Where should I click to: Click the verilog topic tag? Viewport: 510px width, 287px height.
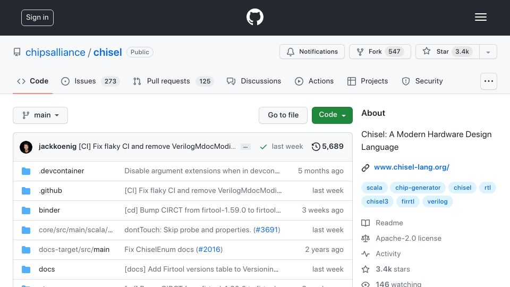coord(437,201)
